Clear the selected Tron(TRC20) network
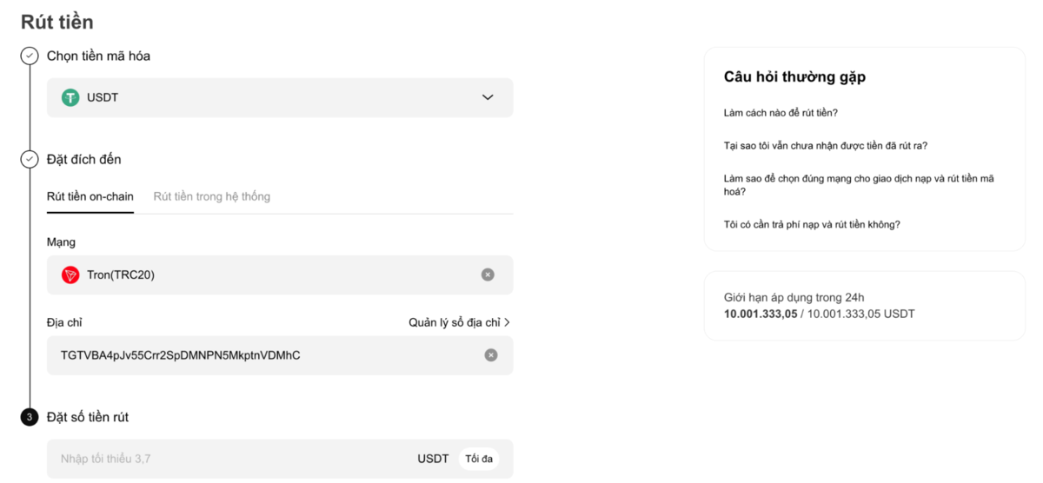 click(488, 275)
